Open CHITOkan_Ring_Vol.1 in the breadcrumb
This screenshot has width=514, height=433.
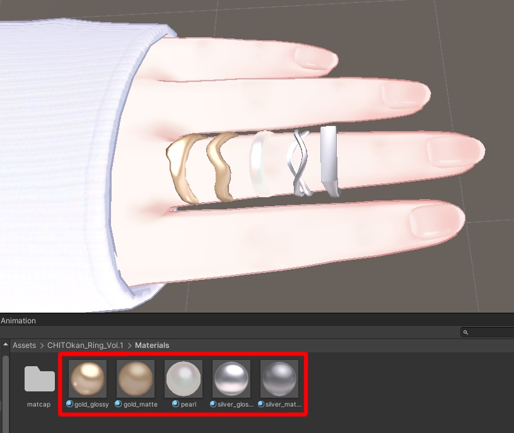pyautogui.click(x=85, y=345)
